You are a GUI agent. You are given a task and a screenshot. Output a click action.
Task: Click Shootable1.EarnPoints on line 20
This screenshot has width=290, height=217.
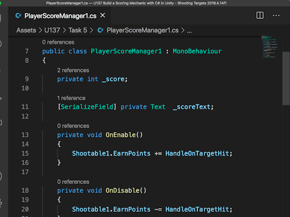coord(111,210)
